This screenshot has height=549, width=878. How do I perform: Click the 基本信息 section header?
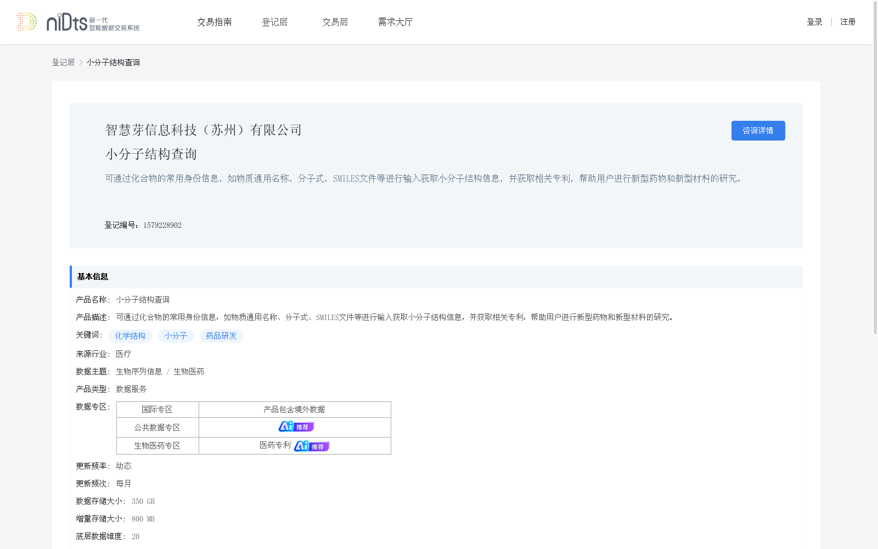coord(436,277)
